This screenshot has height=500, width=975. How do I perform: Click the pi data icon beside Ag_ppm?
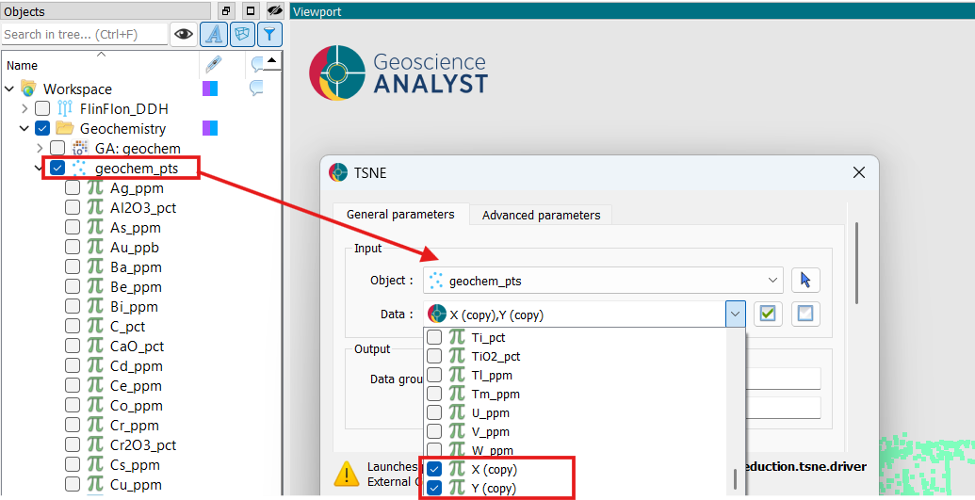94,187
